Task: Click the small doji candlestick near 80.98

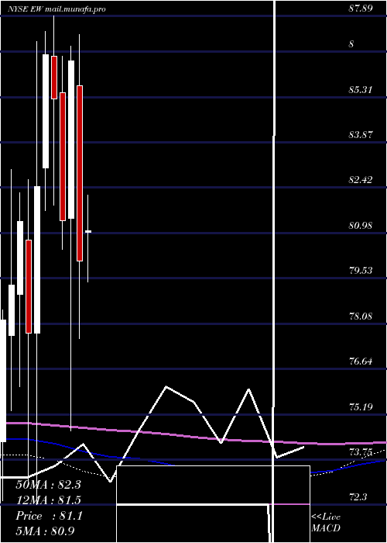Action: tap(88, 231)
